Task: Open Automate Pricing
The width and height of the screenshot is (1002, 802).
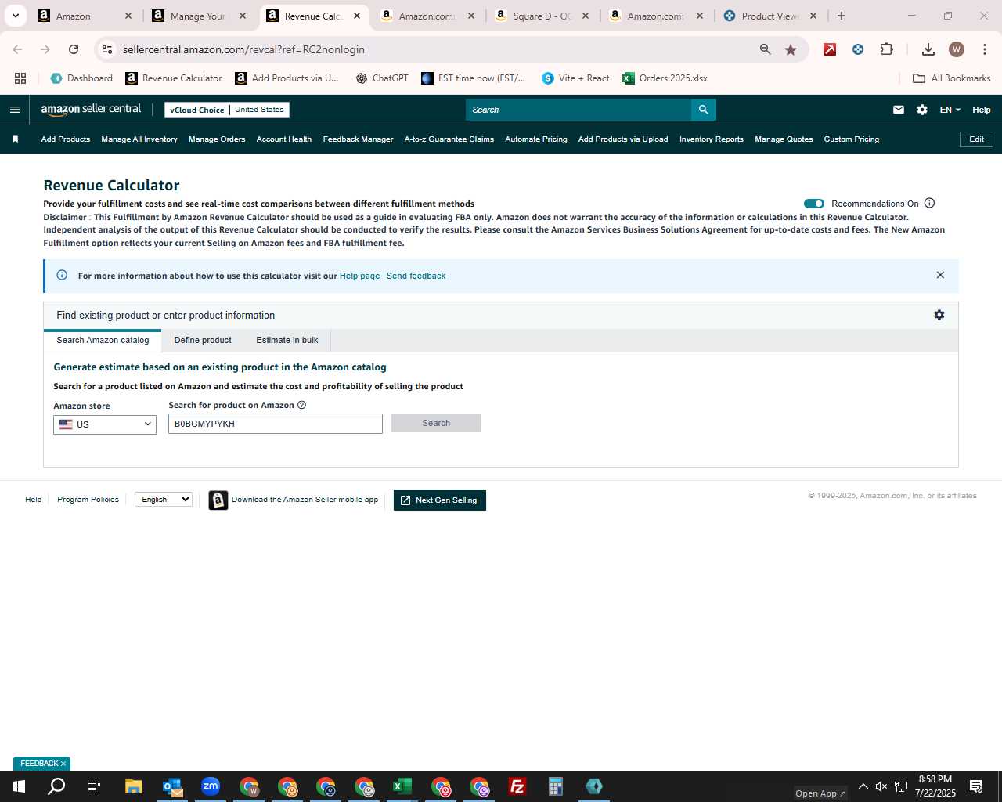Action: click(536, 139)
